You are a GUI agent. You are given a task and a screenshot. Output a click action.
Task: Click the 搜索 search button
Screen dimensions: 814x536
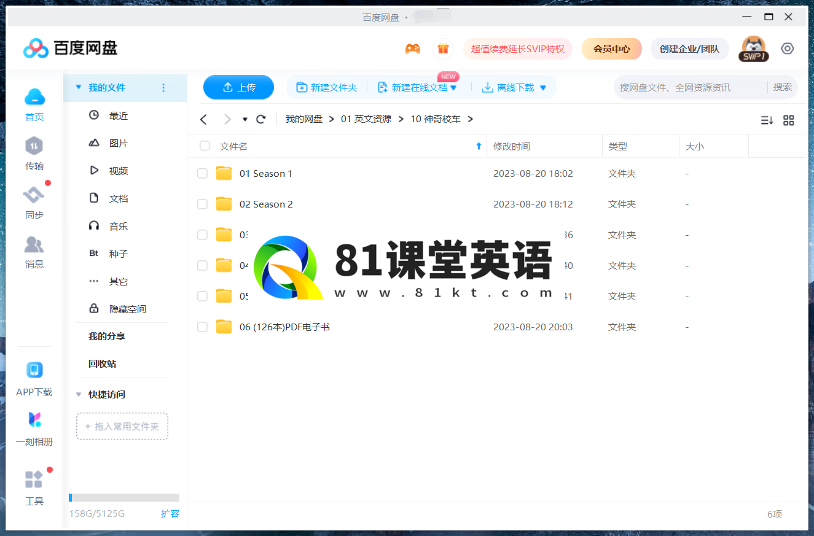coord(782,87)
